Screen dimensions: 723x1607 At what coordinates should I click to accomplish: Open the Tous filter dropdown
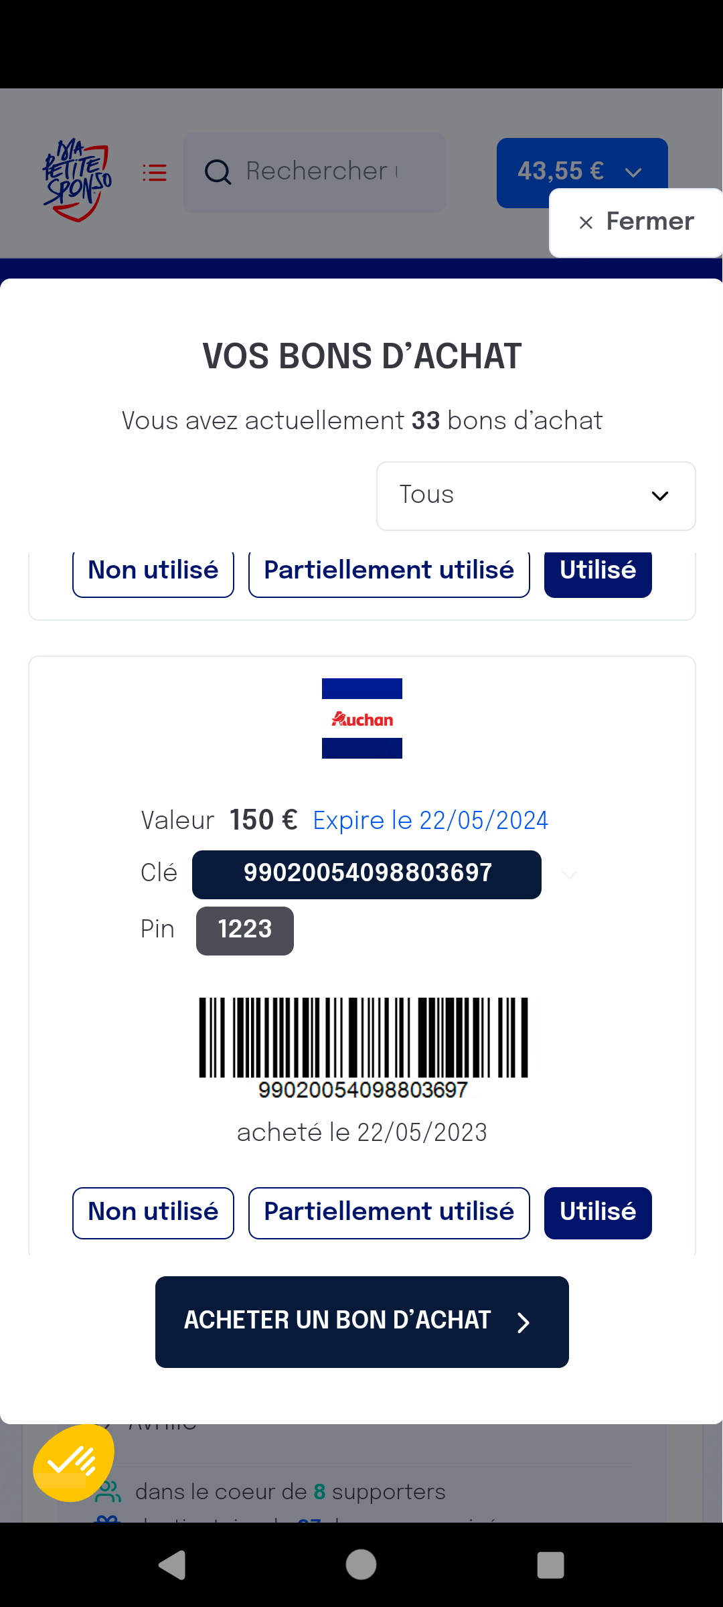tap(536, 496)
